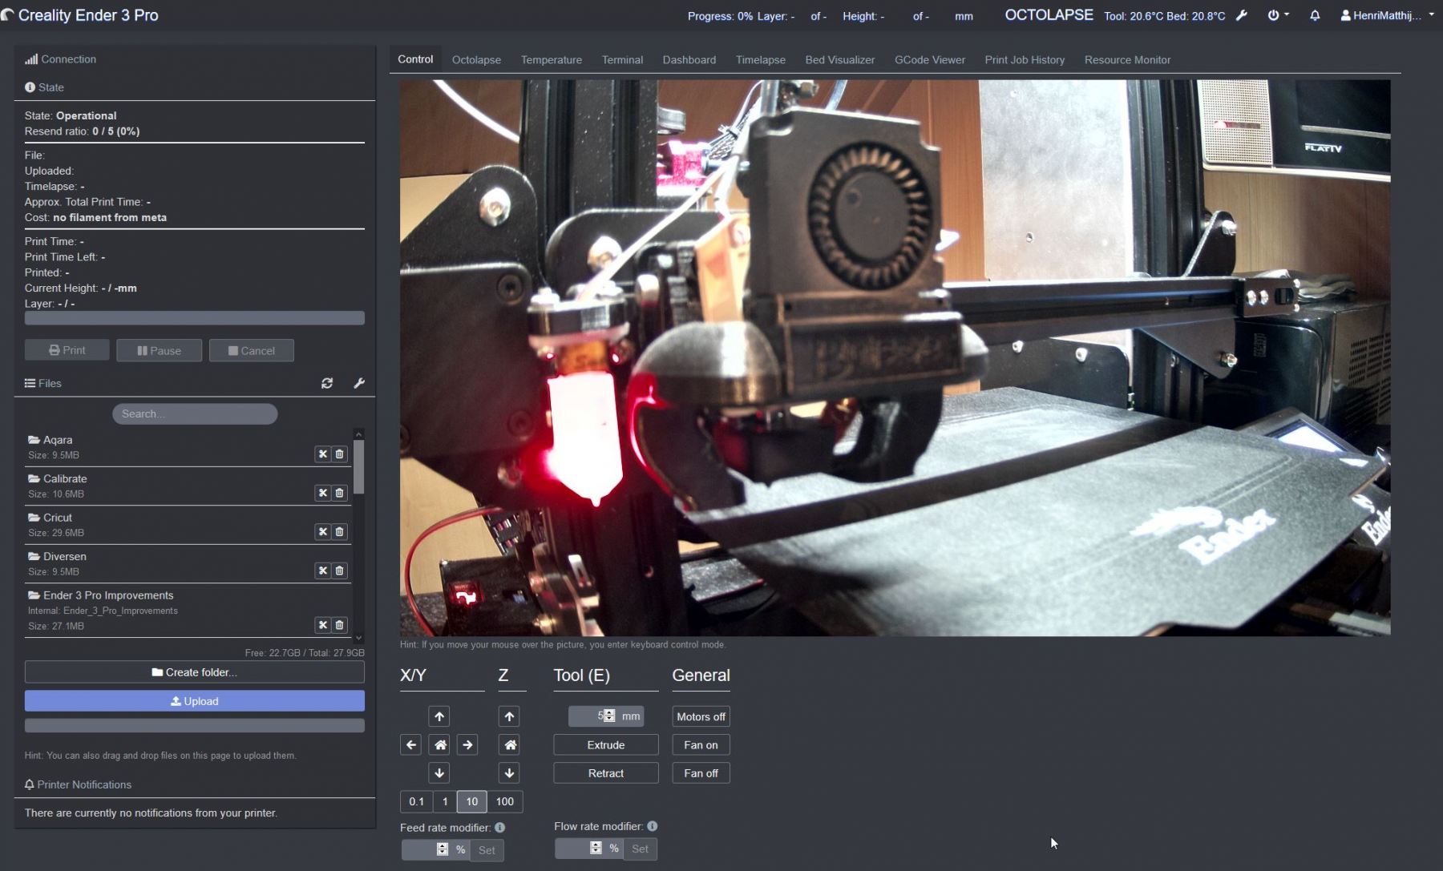Open notifications bell in top bar
Viewport: 1443px width, 871px height.
pos(1315,15)
